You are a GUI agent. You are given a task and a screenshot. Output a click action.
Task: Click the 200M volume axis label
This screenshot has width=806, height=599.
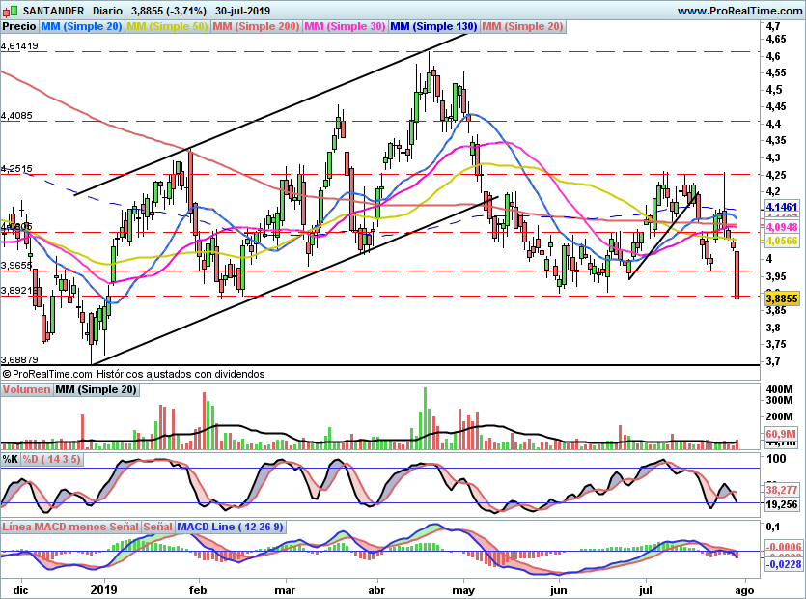coord(779,416)
